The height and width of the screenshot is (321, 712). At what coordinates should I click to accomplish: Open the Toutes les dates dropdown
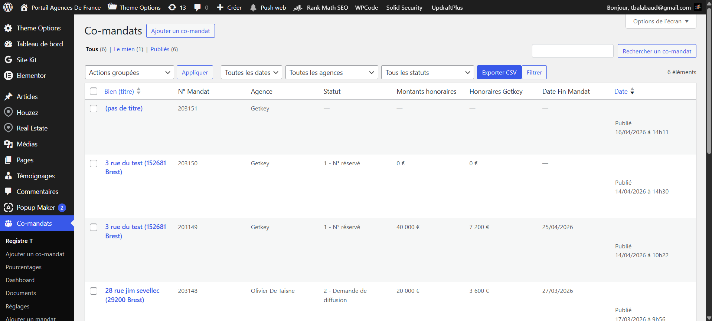pos(251,72)
